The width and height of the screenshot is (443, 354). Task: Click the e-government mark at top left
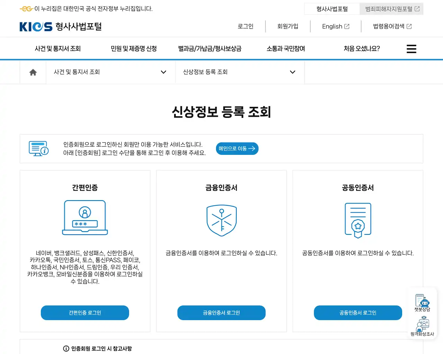[x=26, y=9]
